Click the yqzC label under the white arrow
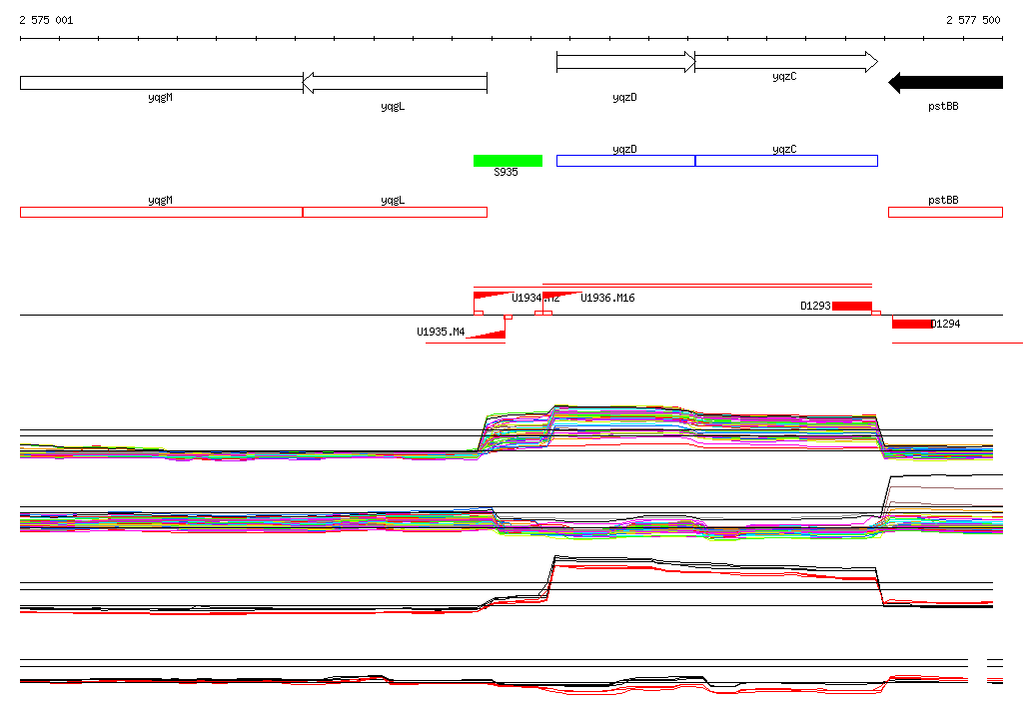Viewport: 1023px width, 713px height. pos(784,76)
